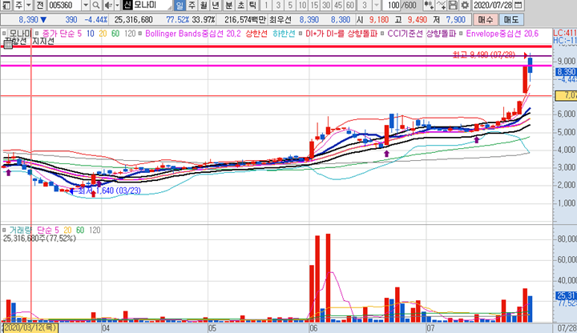This screenshot has width=577, height=333.
Task: Select the 분 minute period toggle
Action: 228,5
